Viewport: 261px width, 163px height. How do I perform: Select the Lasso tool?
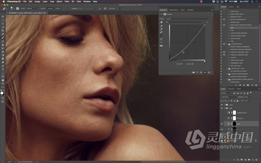[3, 24]
